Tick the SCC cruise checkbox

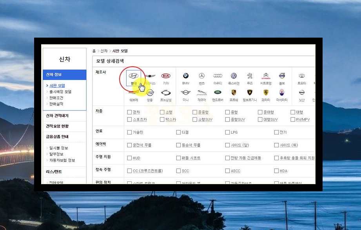click(x=178, y=171)
